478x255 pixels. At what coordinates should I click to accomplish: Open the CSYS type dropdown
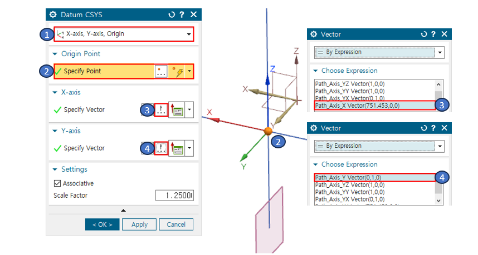[189, 34]
